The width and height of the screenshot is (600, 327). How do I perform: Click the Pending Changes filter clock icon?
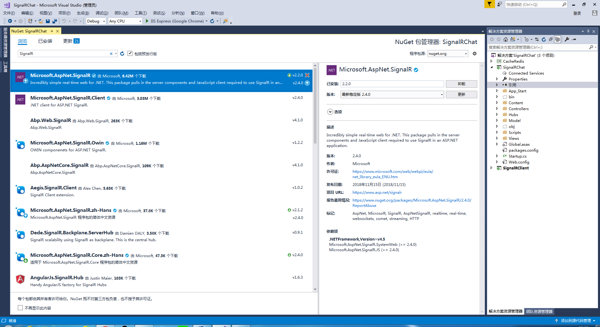pos(527,39)
